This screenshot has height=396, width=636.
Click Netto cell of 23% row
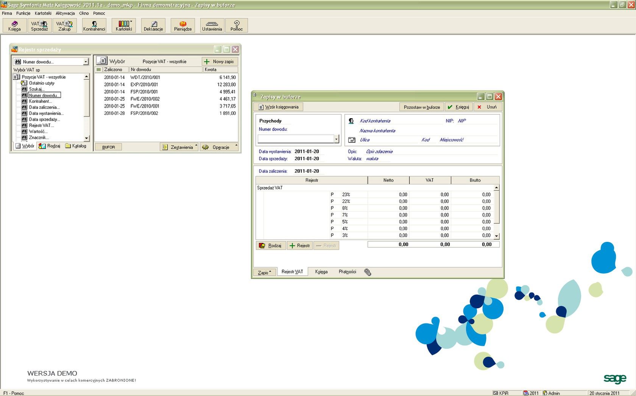[x=388, y=195]
